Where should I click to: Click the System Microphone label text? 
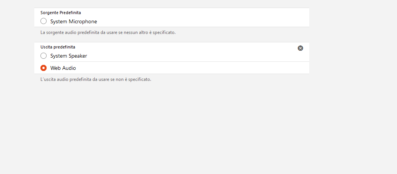[74, 21]
